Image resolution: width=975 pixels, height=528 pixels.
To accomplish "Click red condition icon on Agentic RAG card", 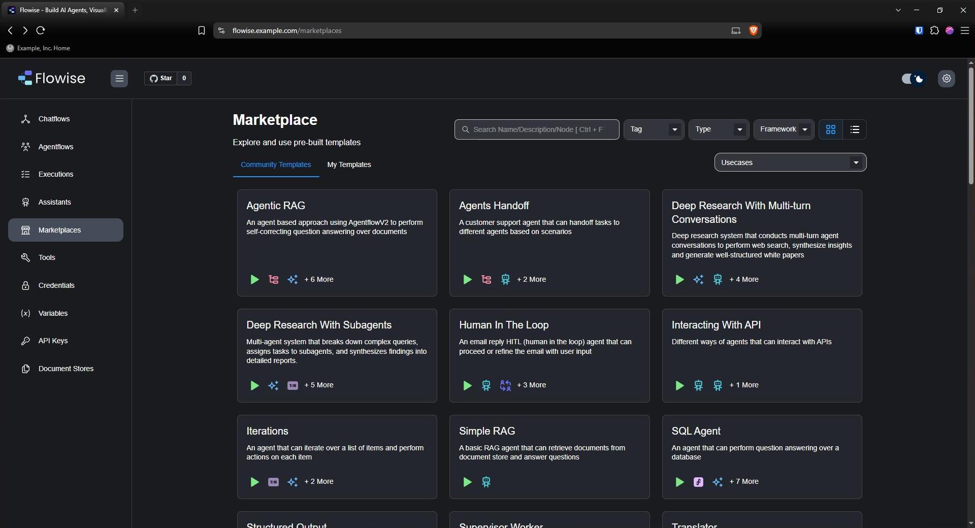I will [273, 279].
